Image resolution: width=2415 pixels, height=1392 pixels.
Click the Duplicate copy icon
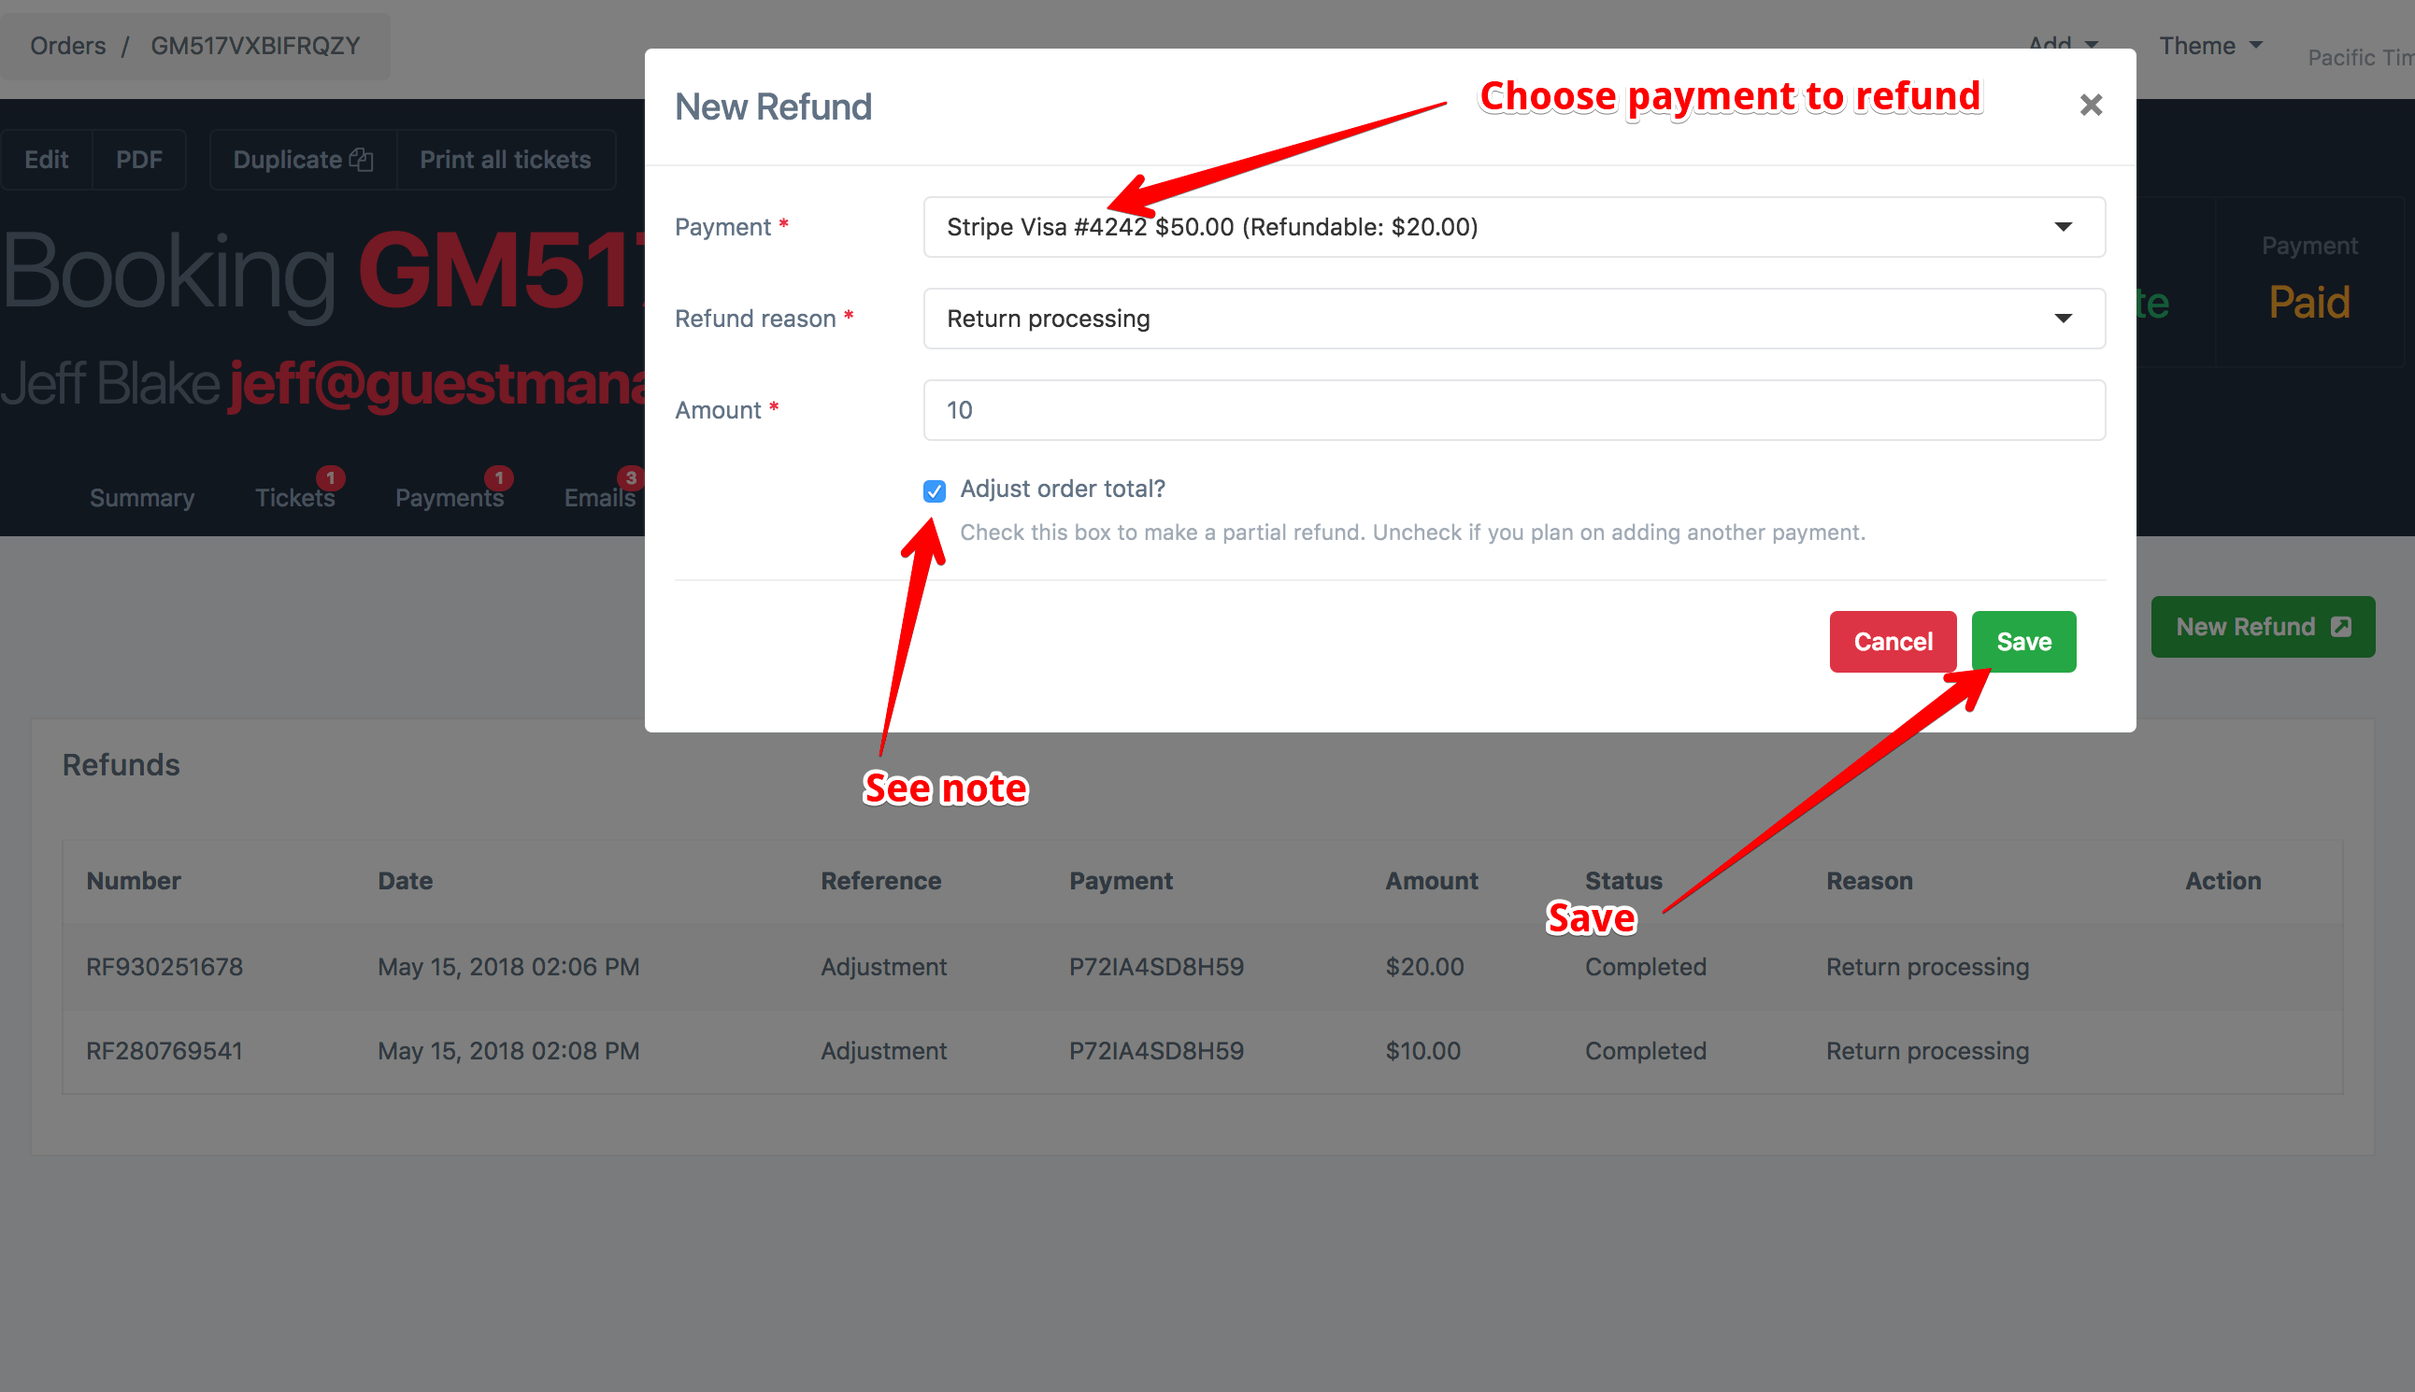[361, 160]
